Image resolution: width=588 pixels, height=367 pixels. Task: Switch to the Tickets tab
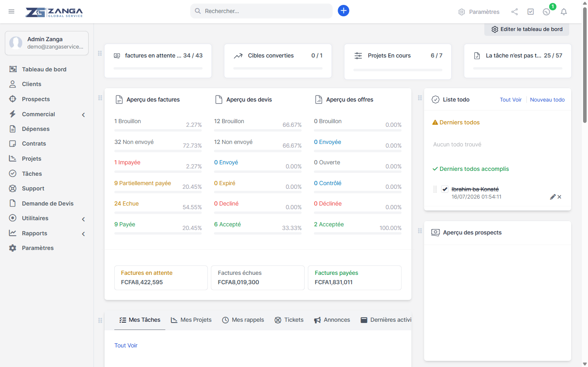click(289, 320)
